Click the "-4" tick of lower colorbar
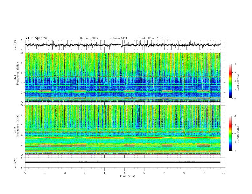This screenshot has width=252, height=194. pos(235,125)
